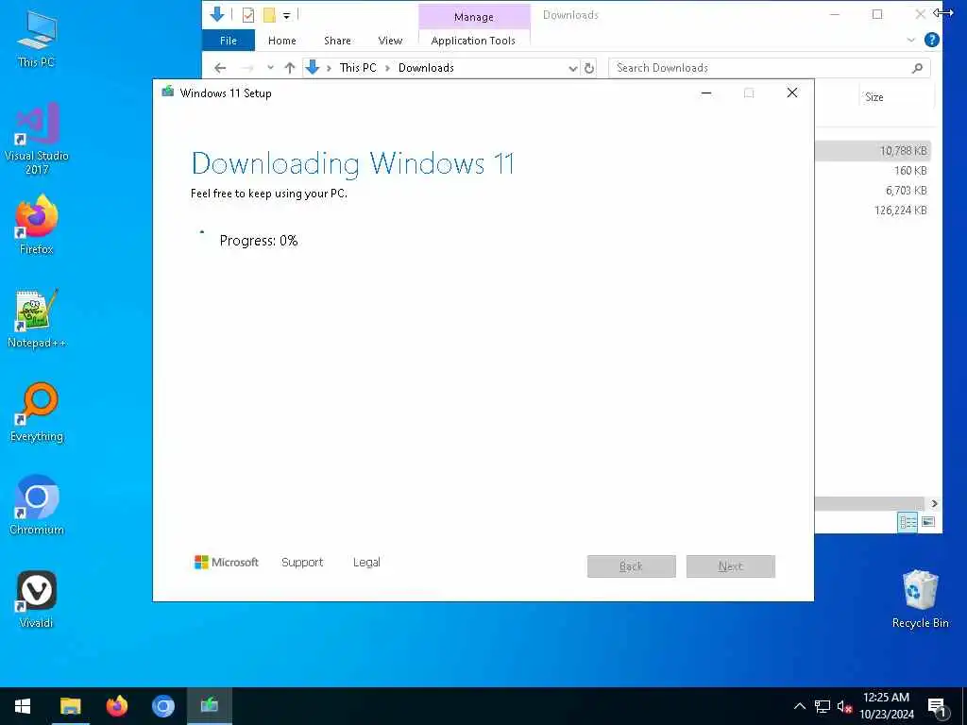This screenshot has width=967, height=725.
Task: Select Windows 11 Setup taskbar icon
Action: click(210, 706)
